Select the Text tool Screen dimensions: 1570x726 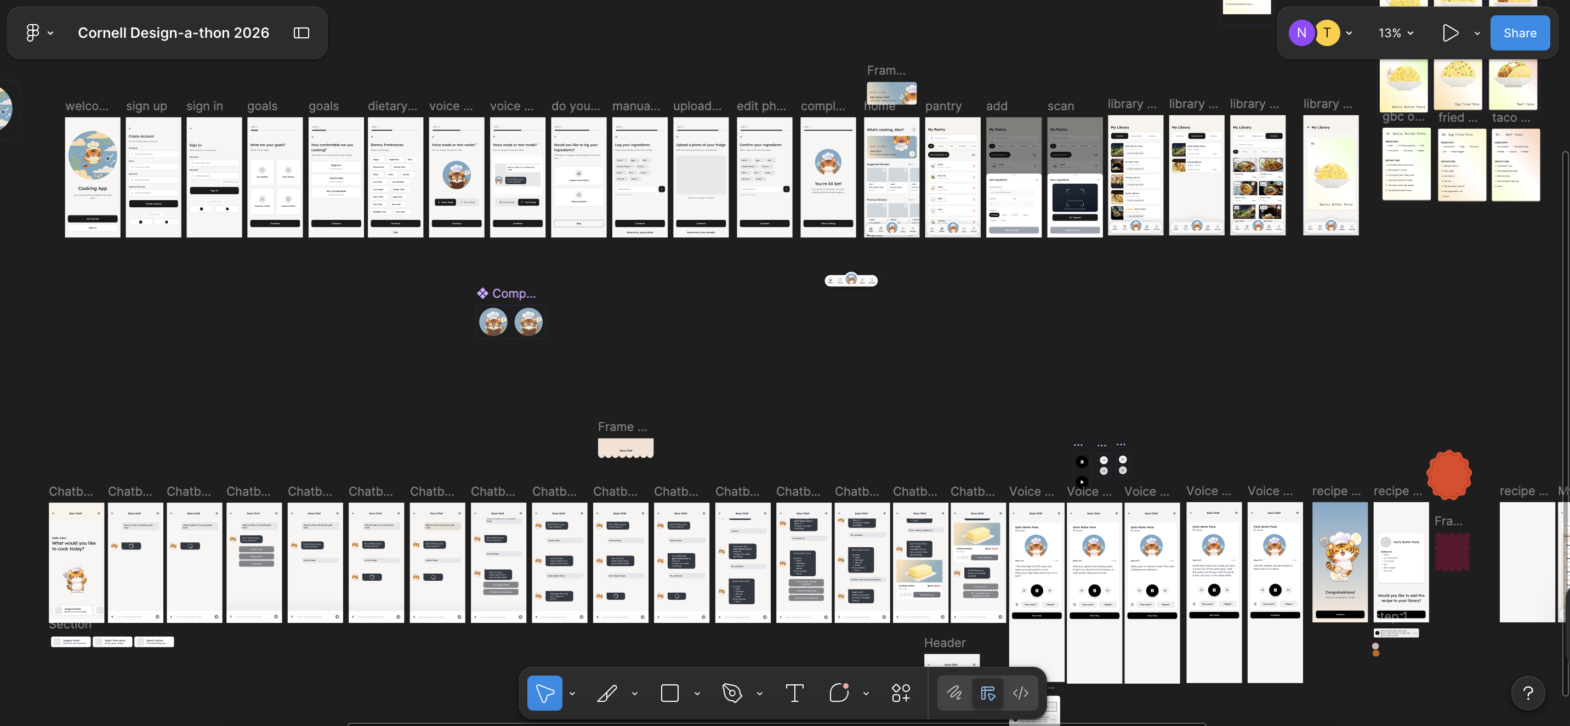coord(794,693)
